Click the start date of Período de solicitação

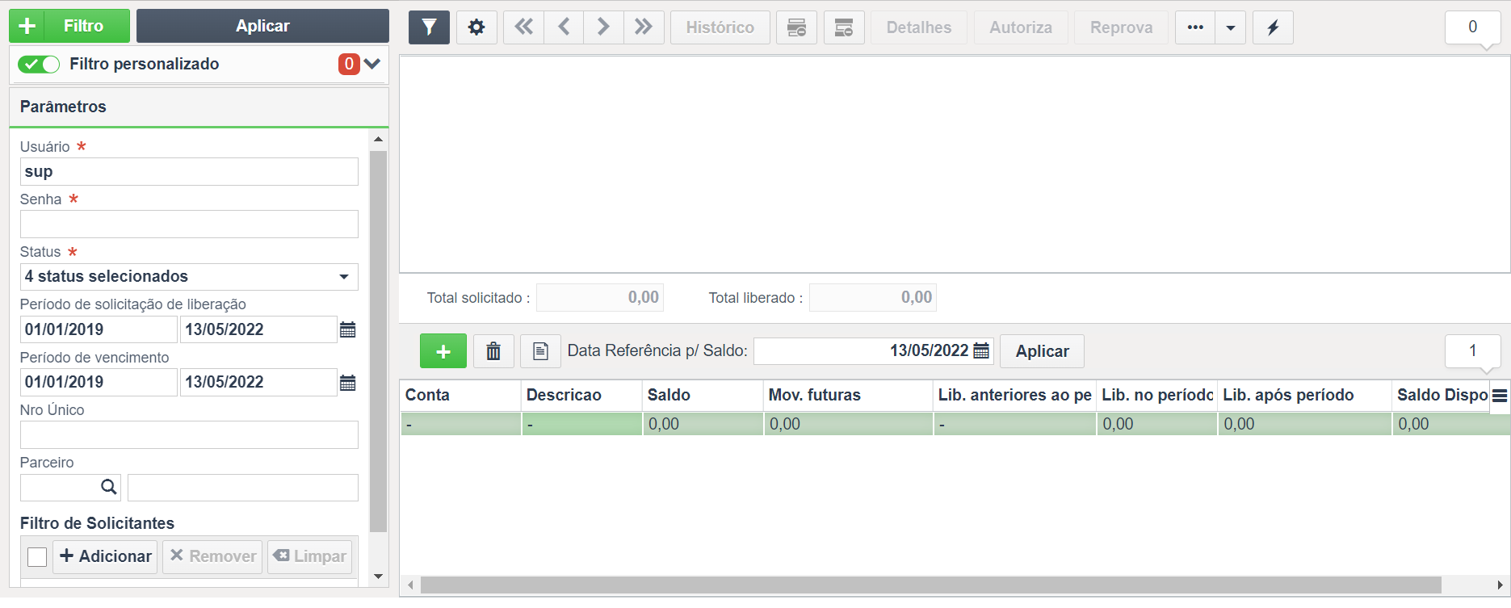coord(99,329)
